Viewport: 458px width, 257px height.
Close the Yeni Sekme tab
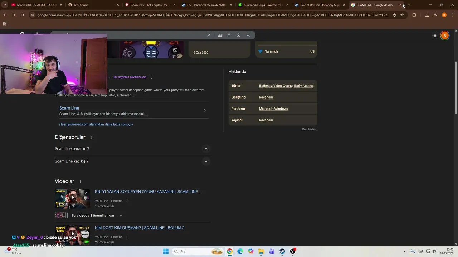pyautogui.click(x=118, y=5)
